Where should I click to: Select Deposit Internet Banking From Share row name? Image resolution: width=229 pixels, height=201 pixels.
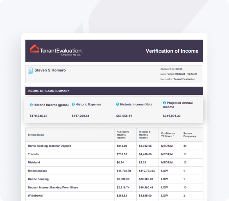pyautogui.click(x=53, y=188)
